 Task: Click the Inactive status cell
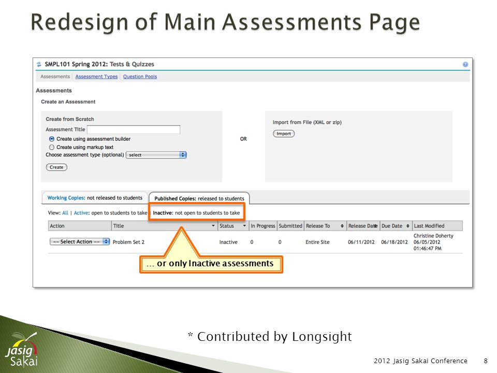click(228, 242)
